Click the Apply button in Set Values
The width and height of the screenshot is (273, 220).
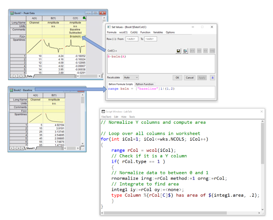202,78
